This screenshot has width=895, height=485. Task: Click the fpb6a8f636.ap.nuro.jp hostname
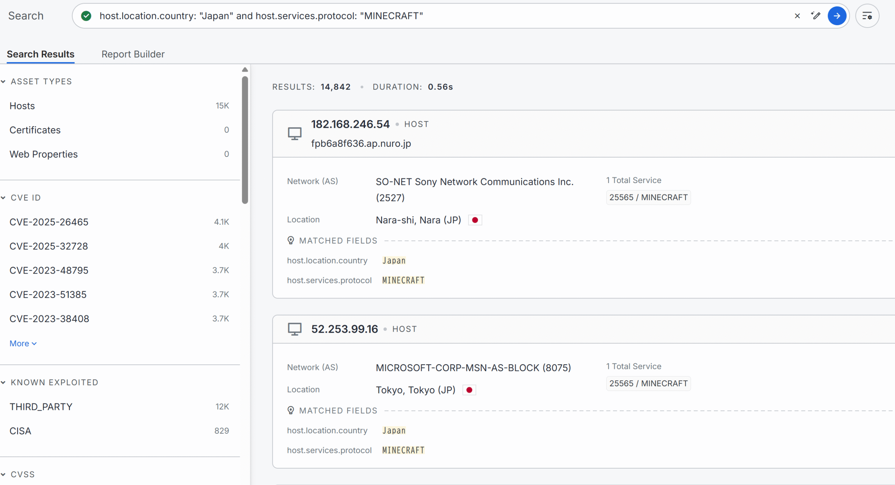tap(361, 144)
